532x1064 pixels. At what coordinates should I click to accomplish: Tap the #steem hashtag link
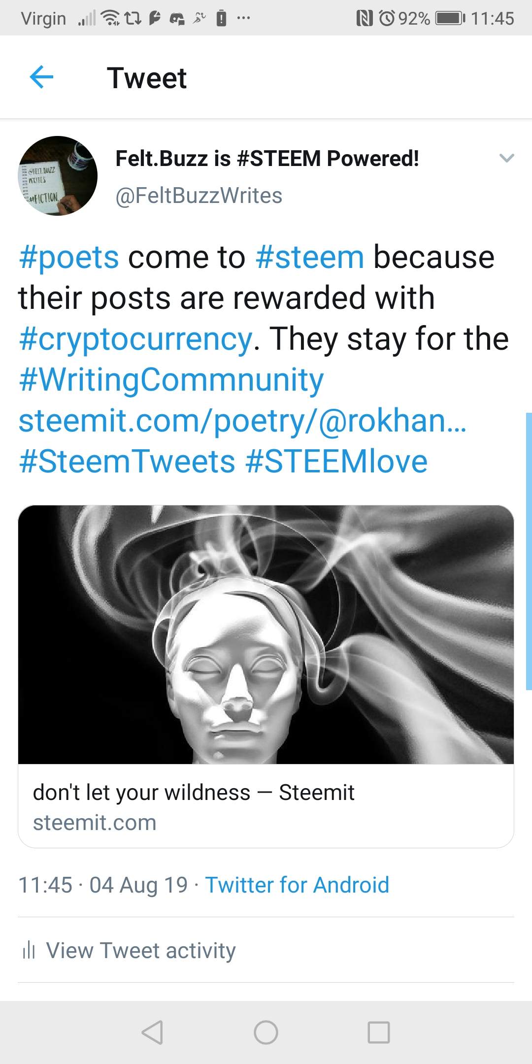tap(310, 258)
